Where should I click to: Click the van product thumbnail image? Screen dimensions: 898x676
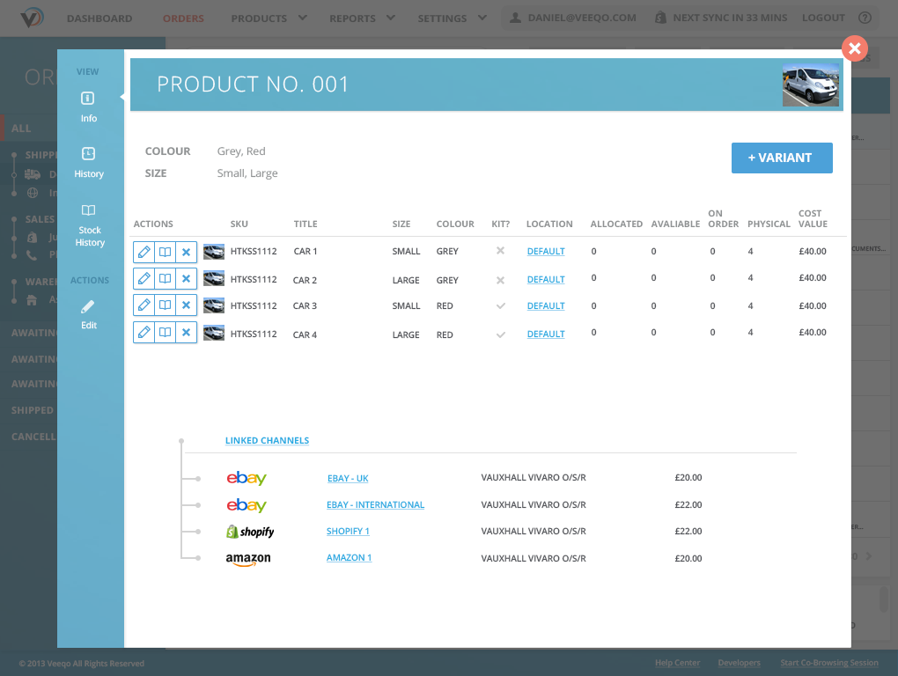tap(810, 86)
